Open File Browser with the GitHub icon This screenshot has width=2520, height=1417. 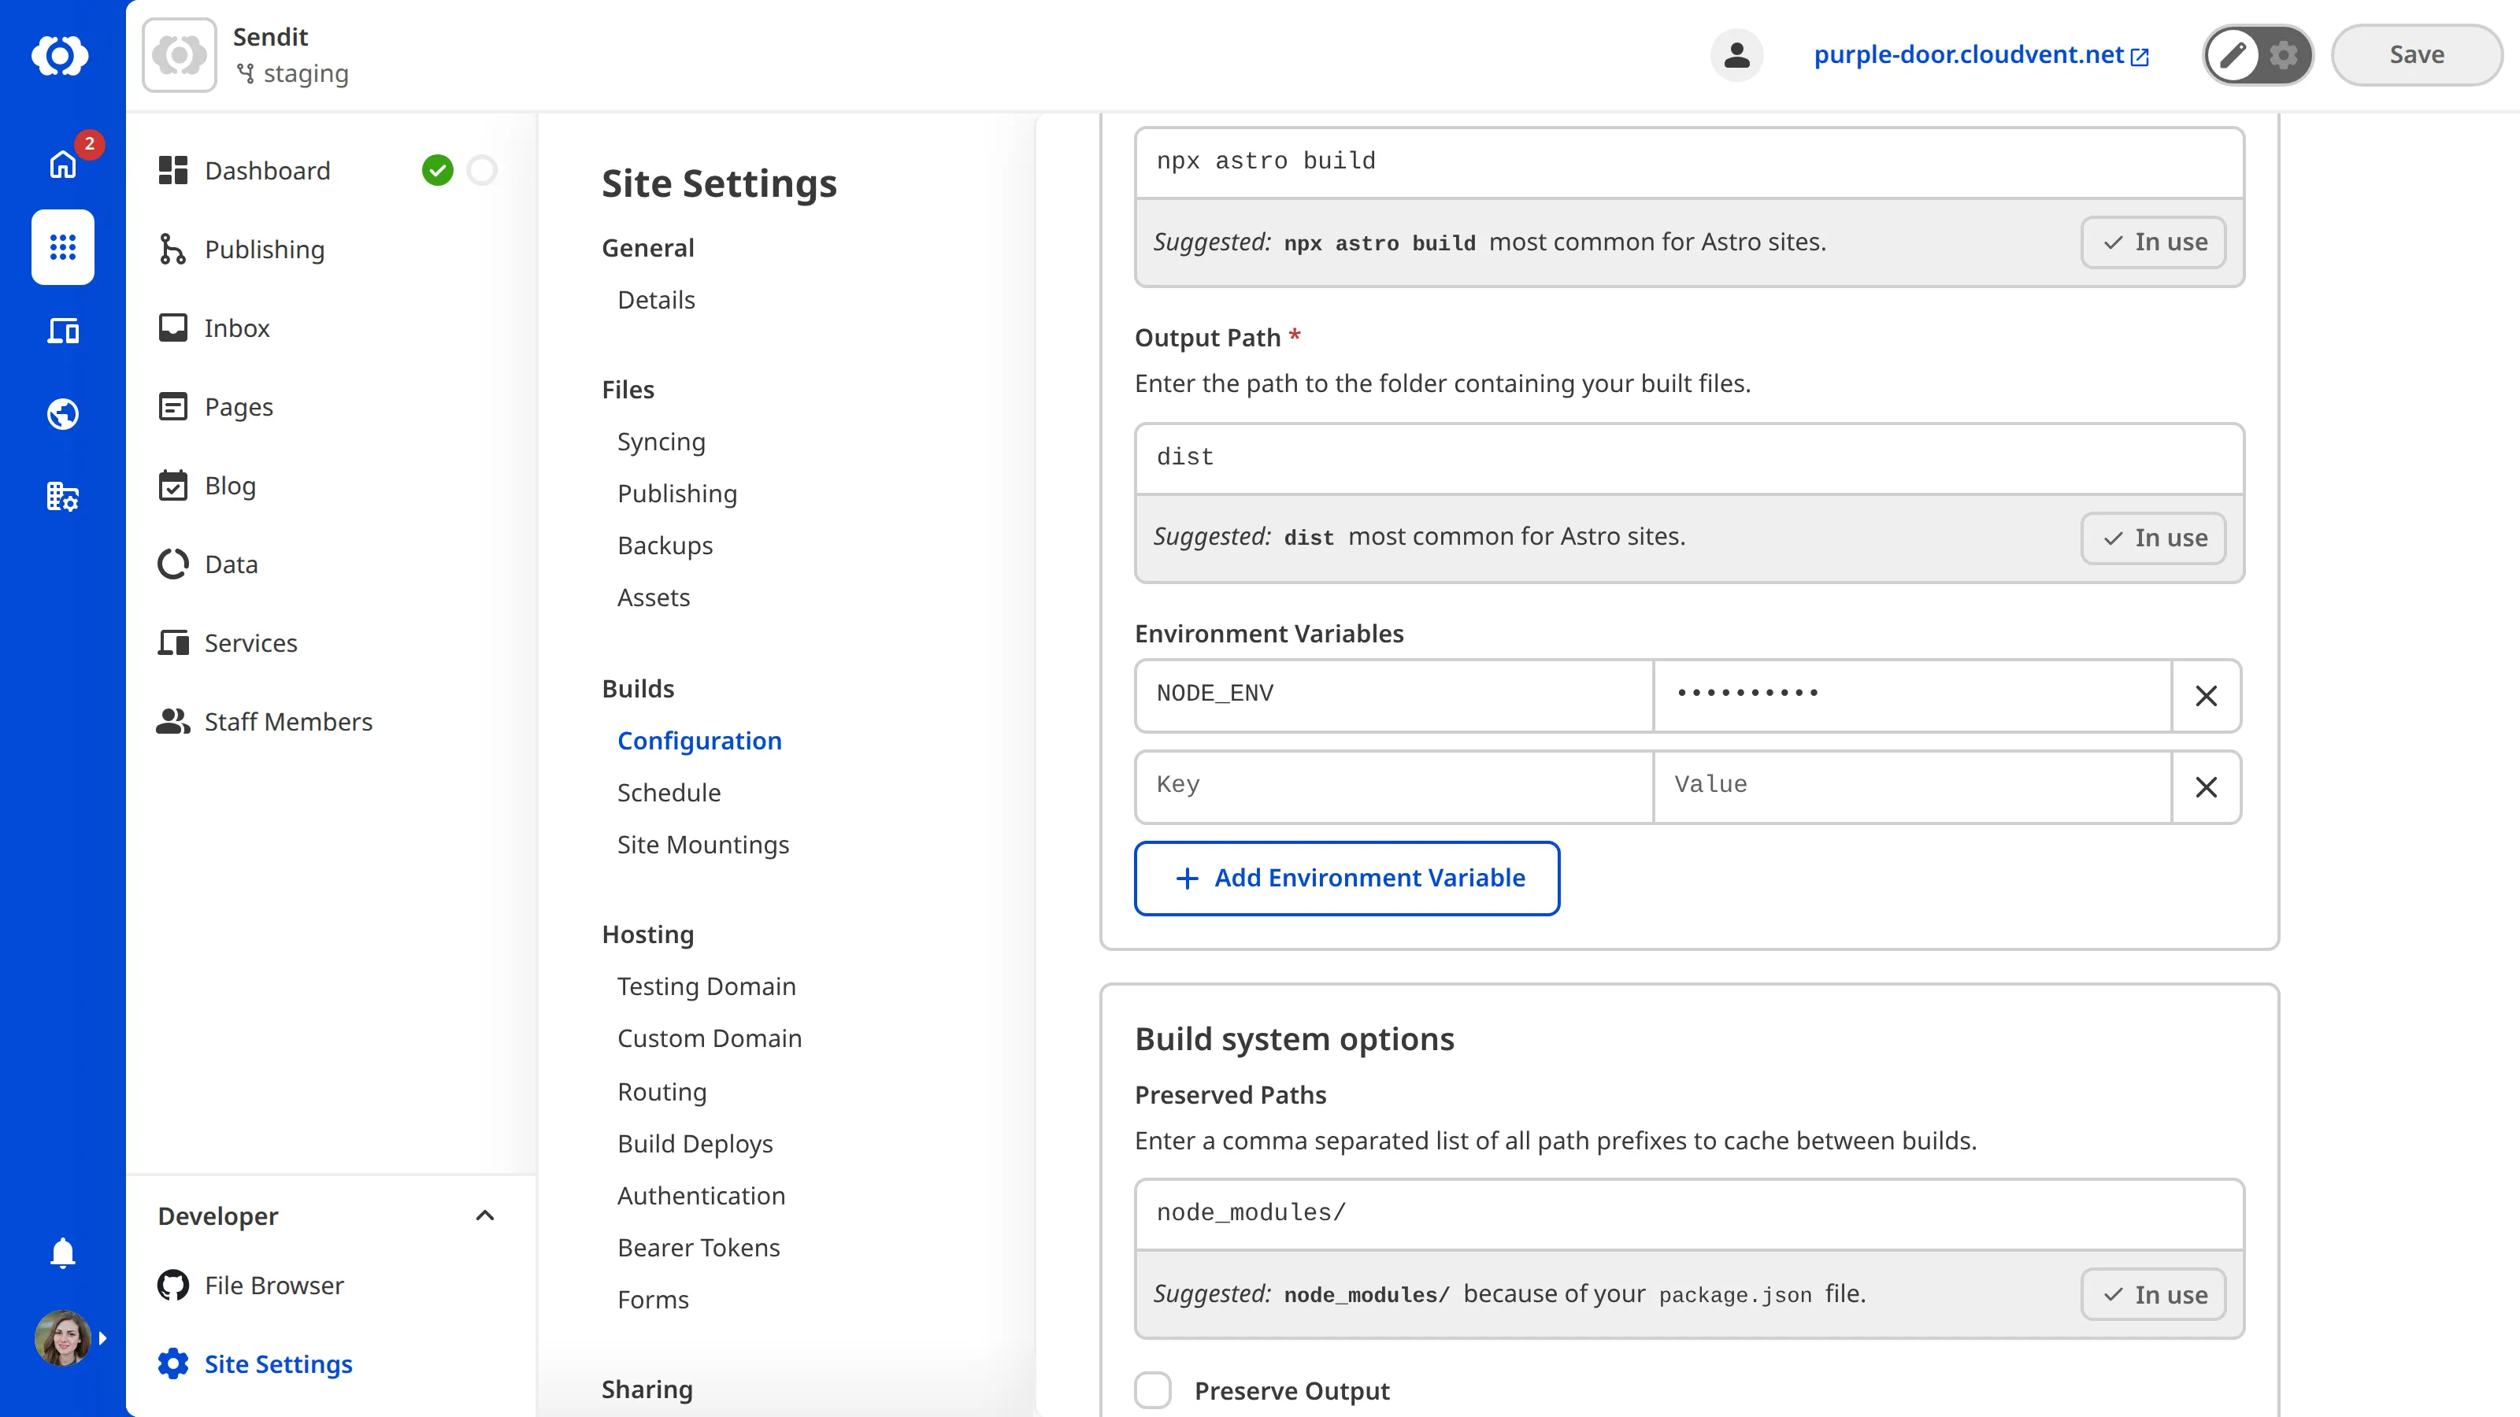point(172,1285)
